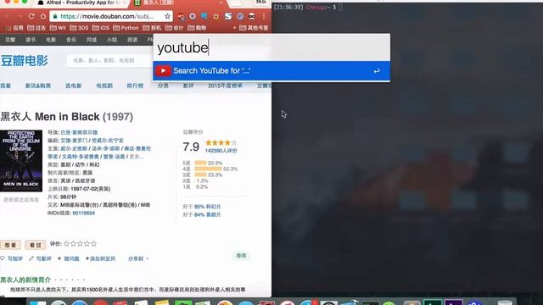Screen dimensions: 543x305
Task: Mark the movie as 看过
Action: click(x=36, y=245)
